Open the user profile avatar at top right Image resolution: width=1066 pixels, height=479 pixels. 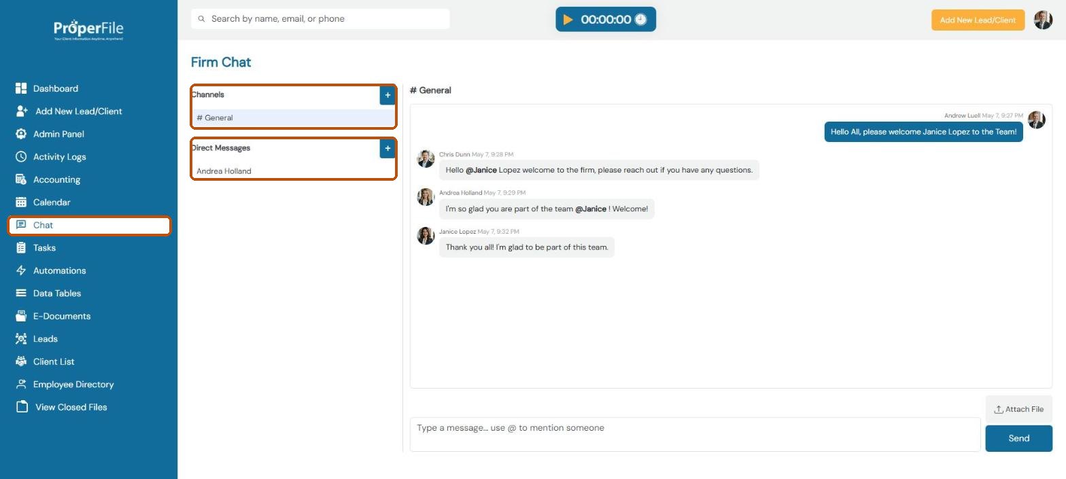[1043, 20]
